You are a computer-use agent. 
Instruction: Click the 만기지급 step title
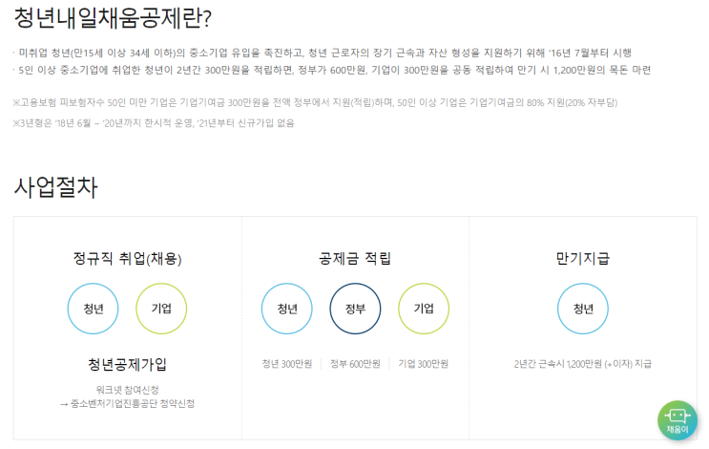click(583, 259)
